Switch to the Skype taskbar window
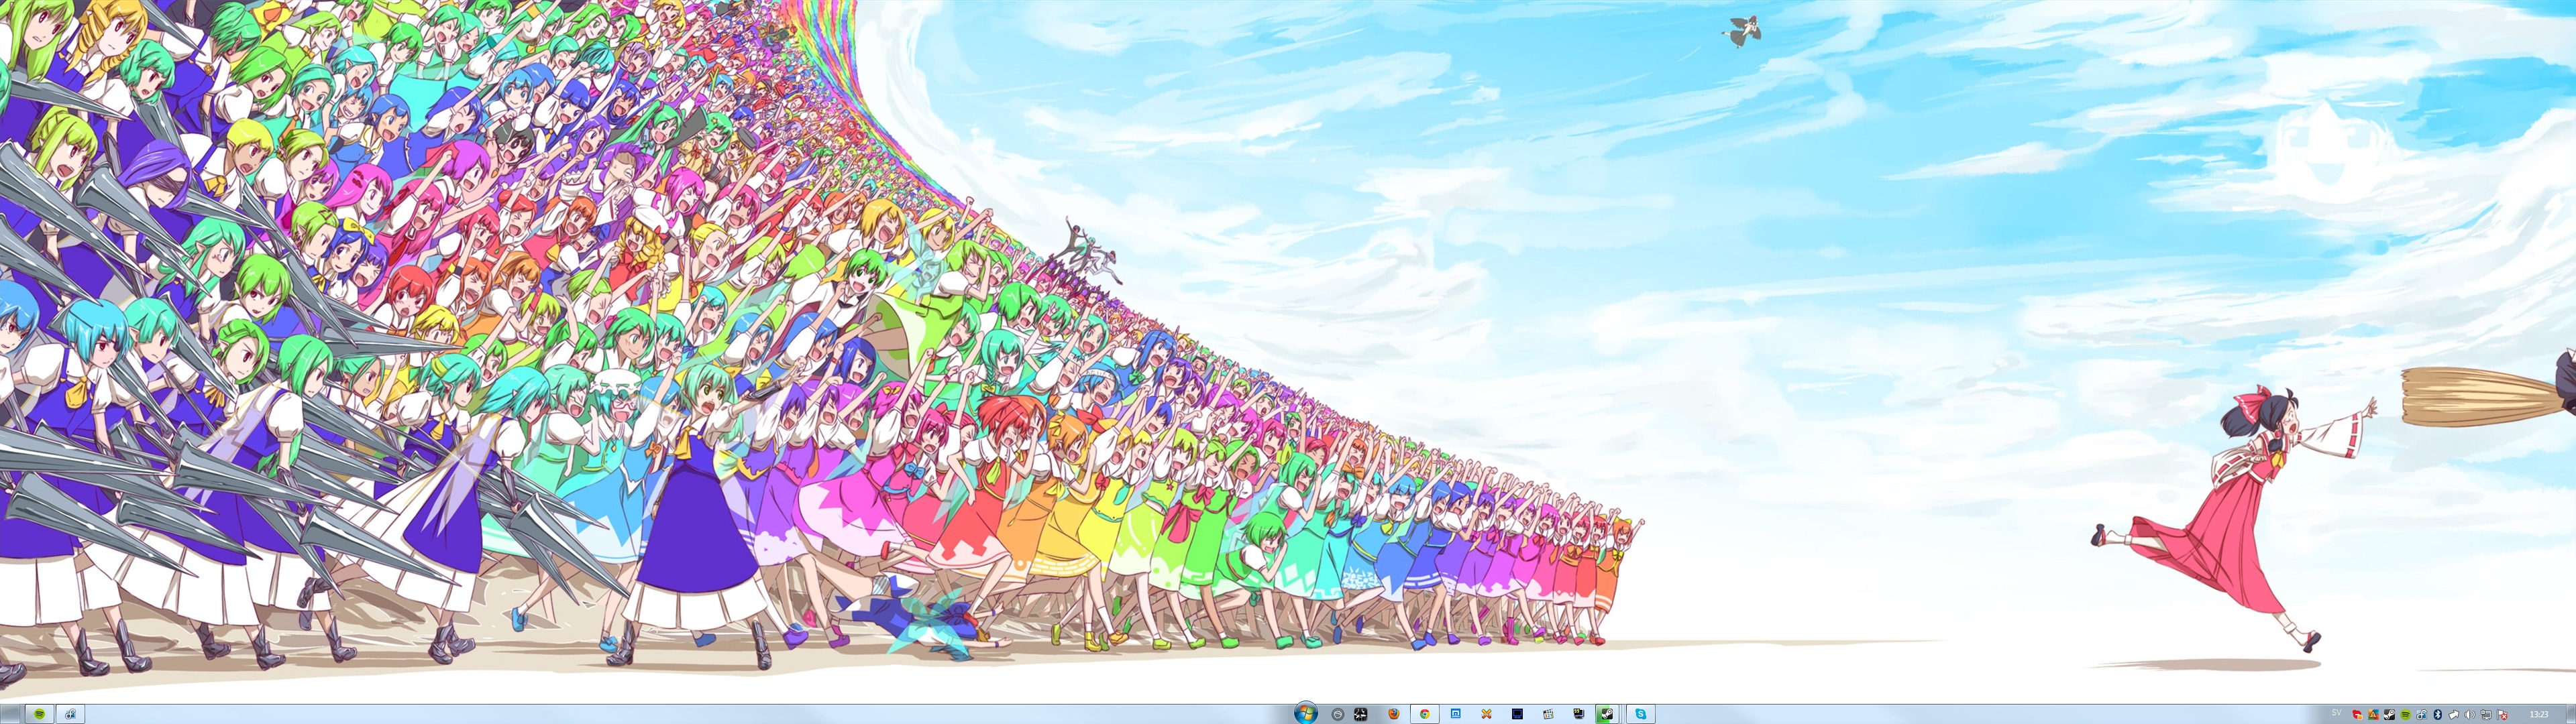Viewport: 2576px width, 724px height. pyautogui.click(x=1641, y=714)
